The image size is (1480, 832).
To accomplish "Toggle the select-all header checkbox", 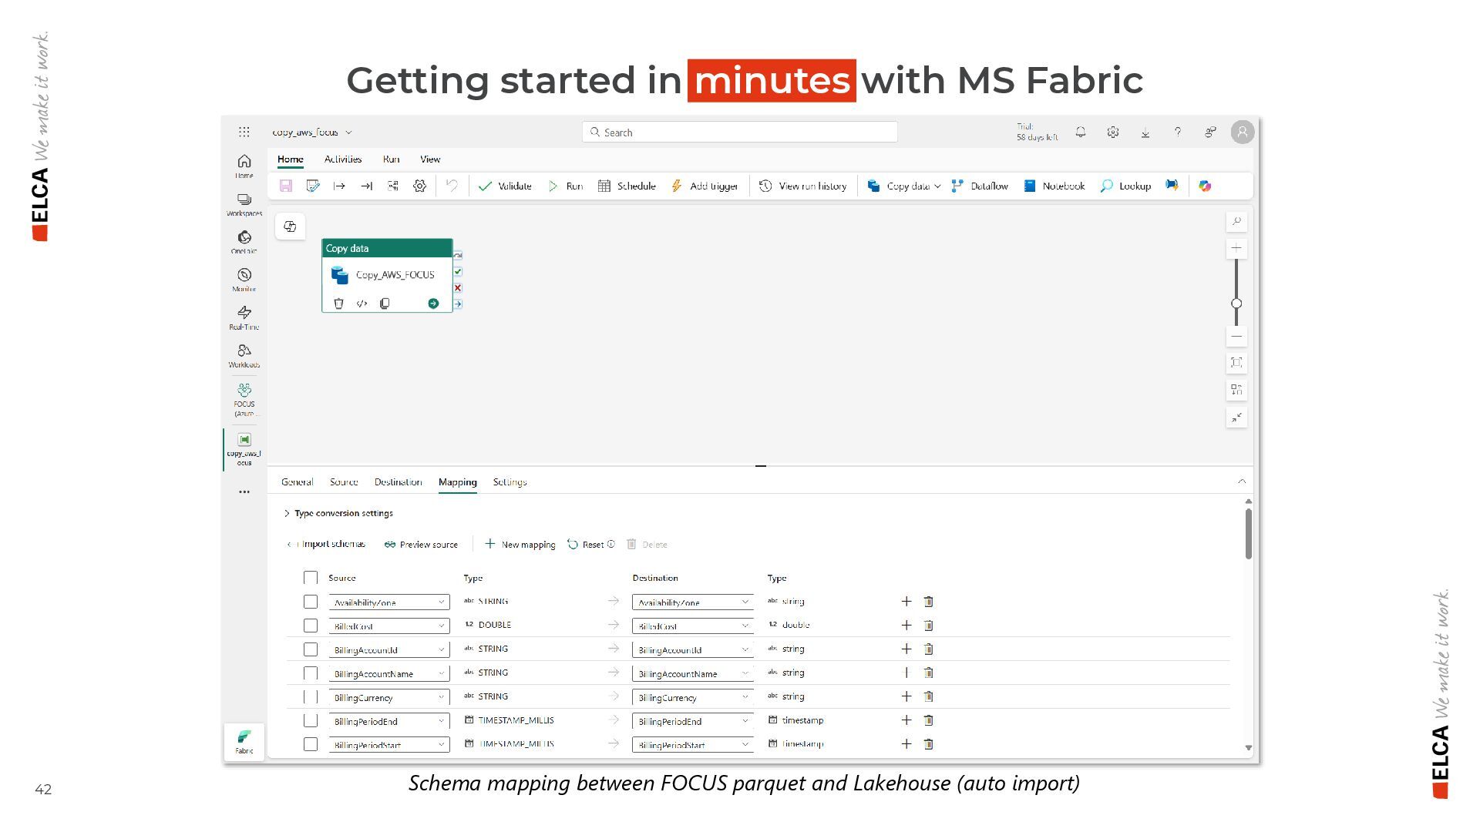I will point(311,578).
